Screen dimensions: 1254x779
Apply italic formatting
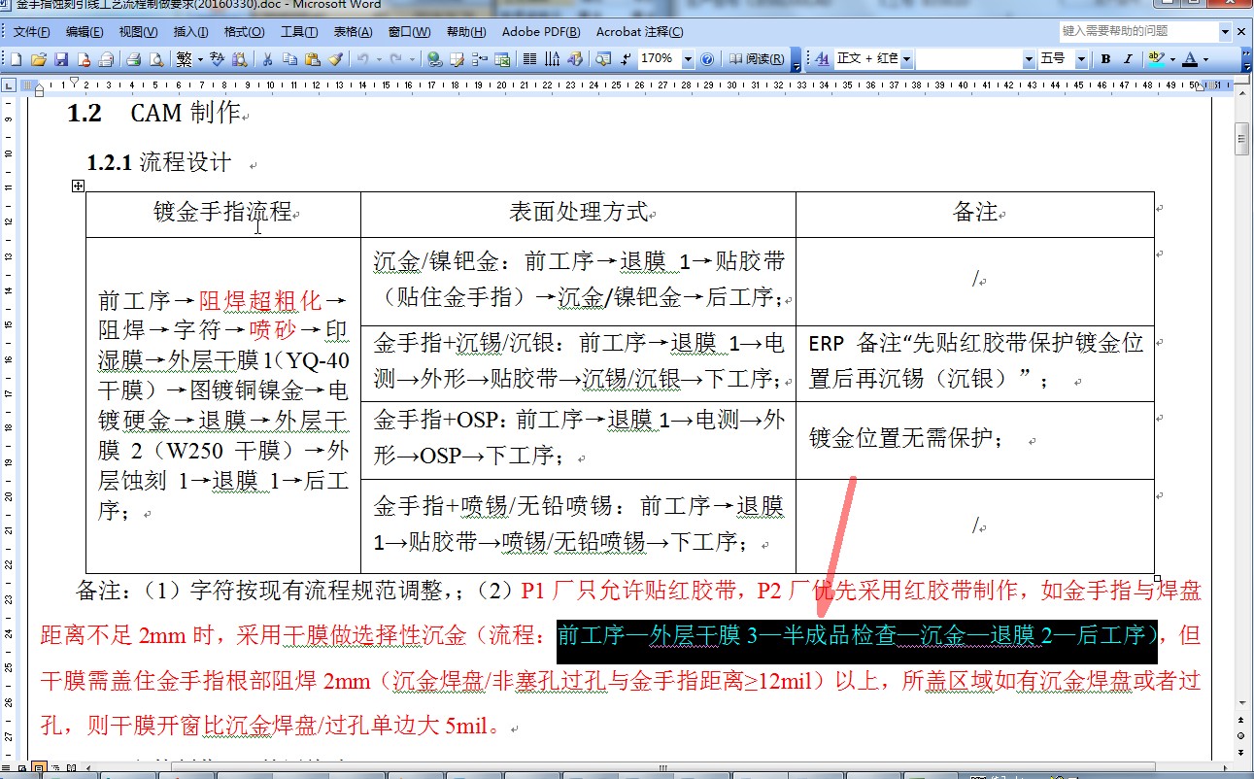(1128, 59)
